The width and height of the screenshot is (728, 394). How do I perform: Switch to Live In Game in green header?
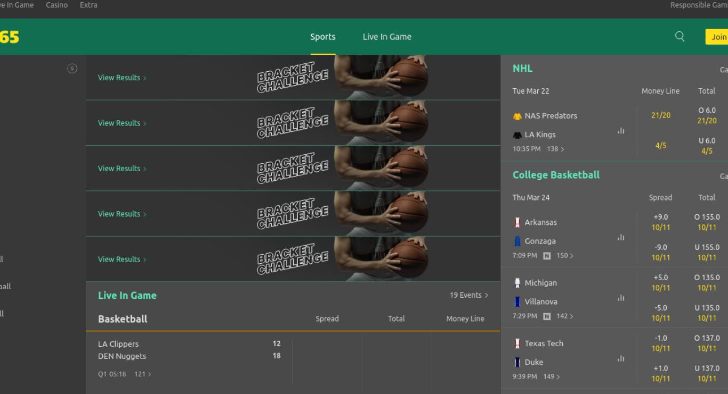(387, 37)
